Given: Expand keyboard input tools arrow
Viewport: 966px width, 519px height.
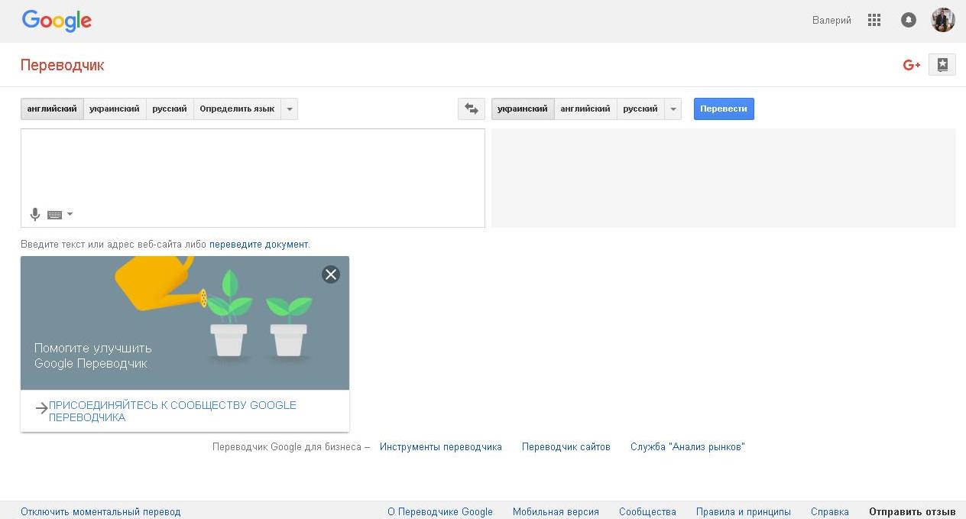Looking at the screenshot, I should pos(70,214).
